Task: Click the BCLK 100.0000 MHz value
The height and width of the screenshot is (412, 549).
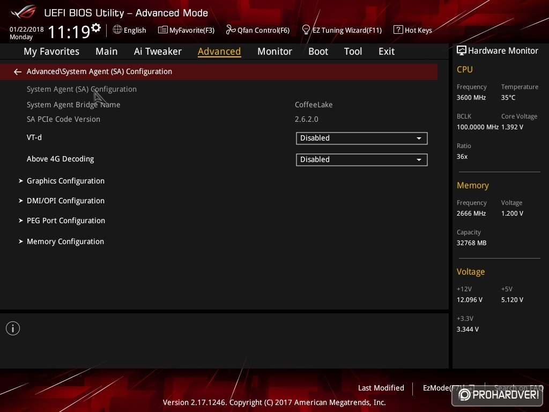Action: coord(478,127)
